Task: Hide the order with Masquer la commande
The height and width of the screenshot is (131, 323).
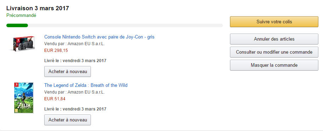Action: (x=274, y=65)
